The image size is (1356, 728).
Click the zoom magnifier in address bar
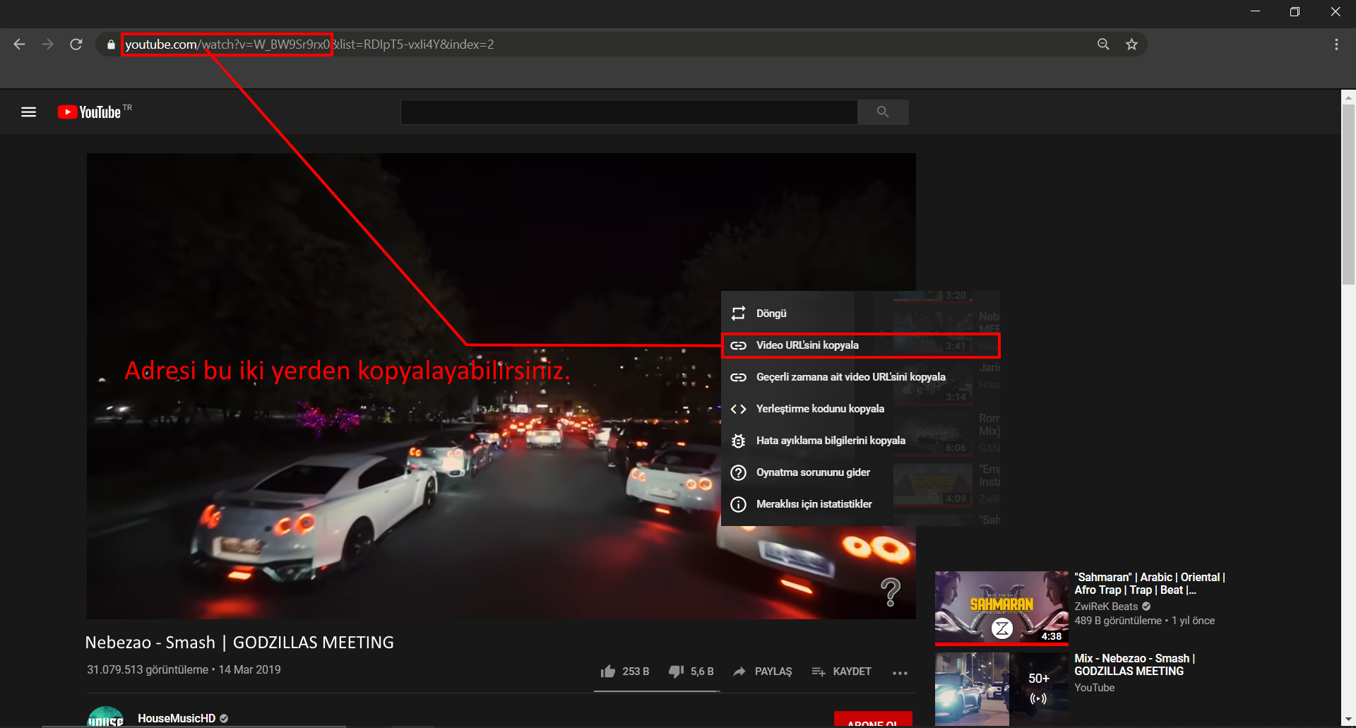[1103, 44]
